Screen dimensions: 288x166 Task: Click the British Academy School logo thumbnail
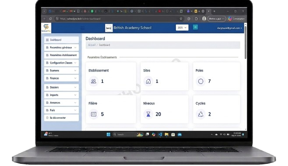pos(109,28)
